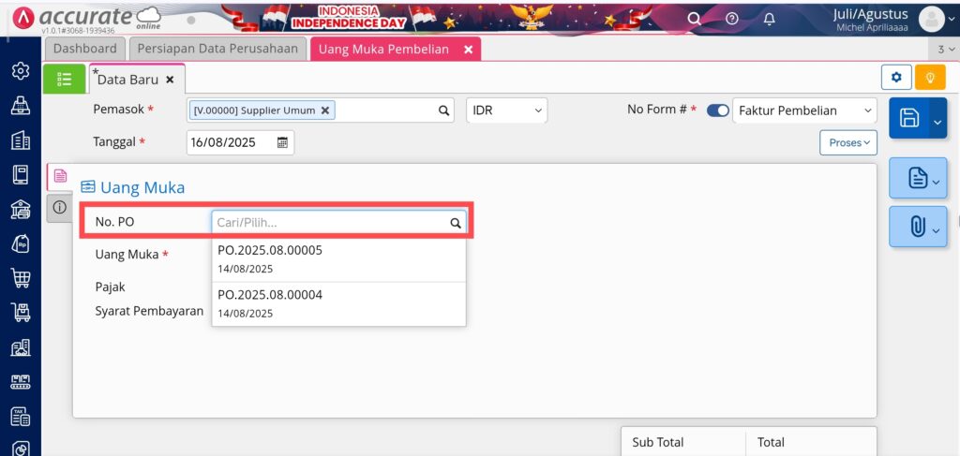
Task: Open the tax calculator sidebar icon
Action: pyautogui.click(x=21, y=417)
